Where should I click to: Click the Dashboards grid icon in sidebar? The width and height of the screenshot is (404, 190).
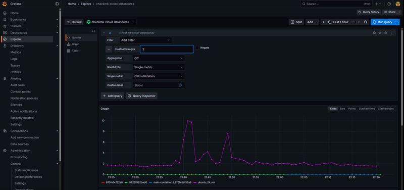(x=5, y=33)
